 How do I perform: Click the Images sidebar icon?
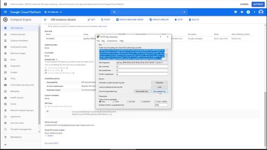(x=5, y=72)
